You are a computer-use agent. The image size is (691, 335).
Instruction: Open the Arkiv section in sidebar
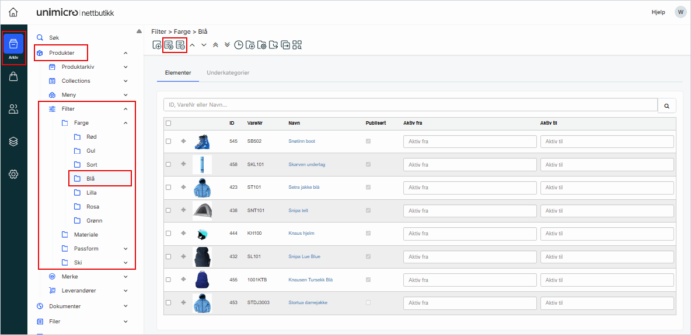click(13, 47)
